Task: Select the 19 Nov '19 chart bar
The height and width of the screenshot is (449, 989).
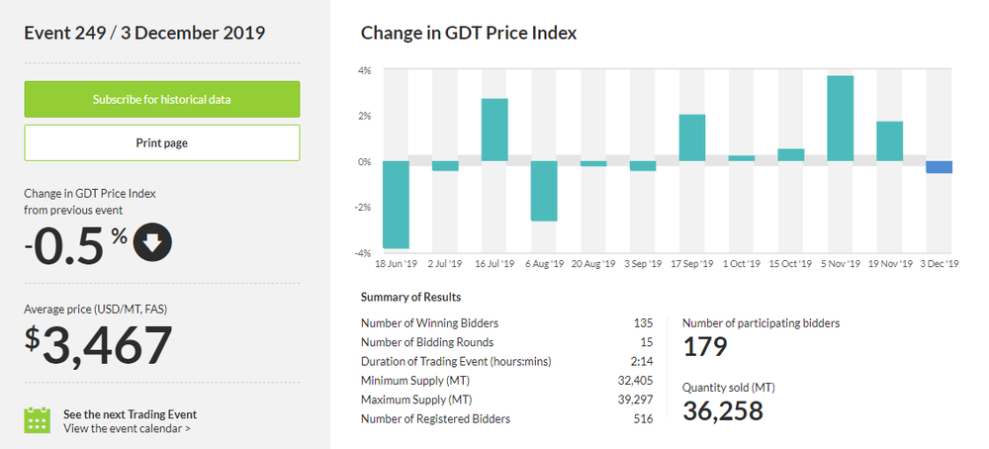Action: tap(890, 141)
